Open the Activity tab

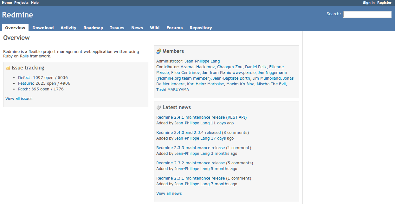tap(68, 28)
